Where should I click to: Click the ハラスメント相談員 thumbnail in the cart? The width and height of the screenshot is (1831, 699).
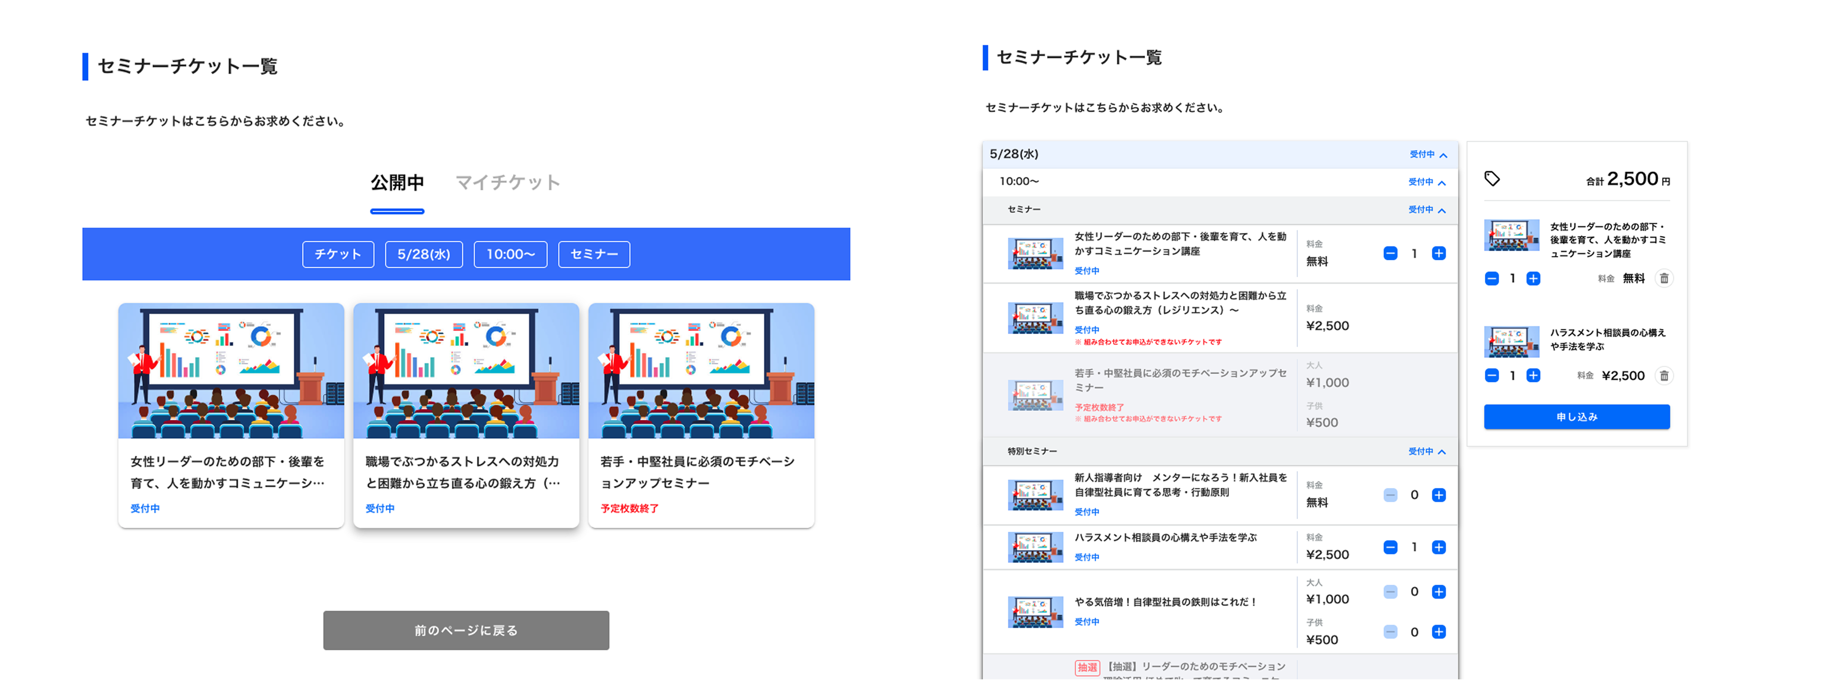click(x=1512, y=342)
